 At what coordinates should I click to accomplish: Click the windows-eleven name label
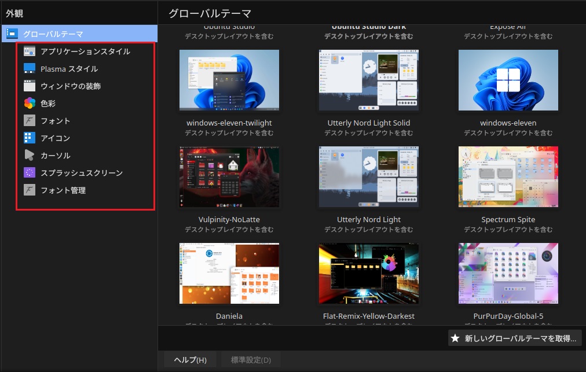pos(508,123)
